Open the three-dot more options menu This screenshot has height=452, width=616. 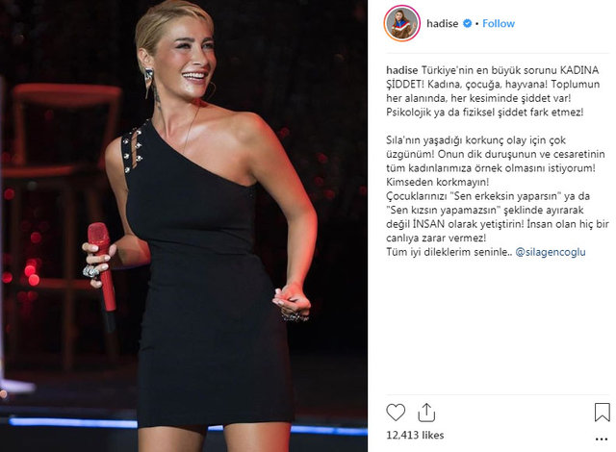[x=602, y=439]
